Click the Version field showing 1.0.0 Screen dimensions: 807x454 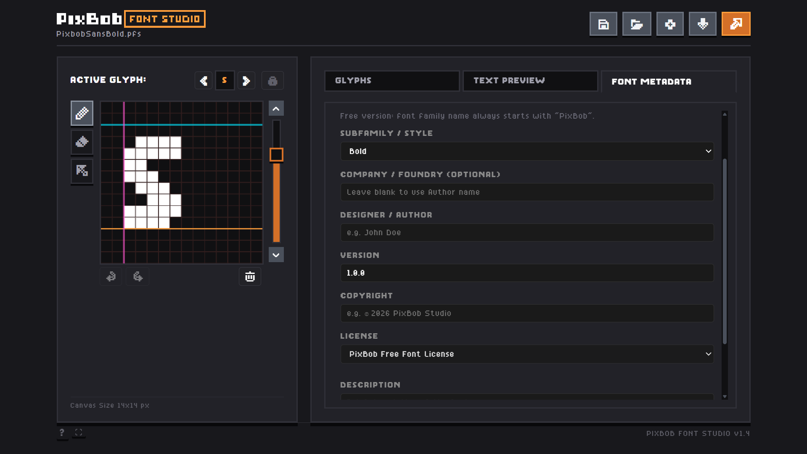coord(527,273)
